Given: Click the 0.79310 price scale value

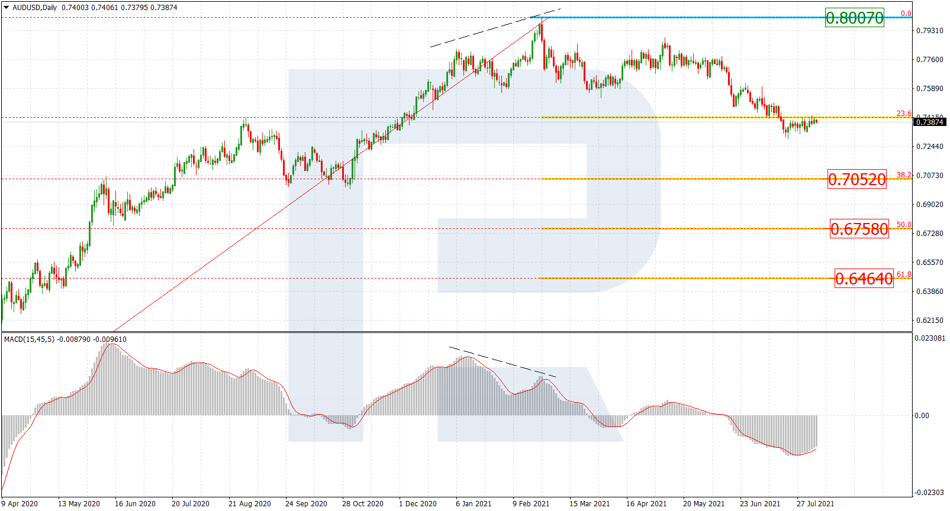Looking at the screenshot, I should [x=930, y=31].
